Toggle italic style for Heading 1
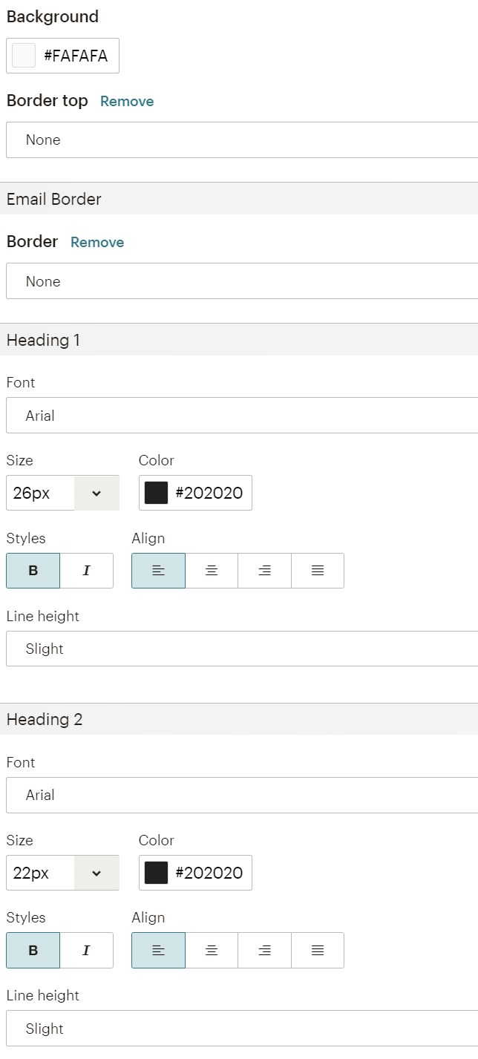 point(86,571)
